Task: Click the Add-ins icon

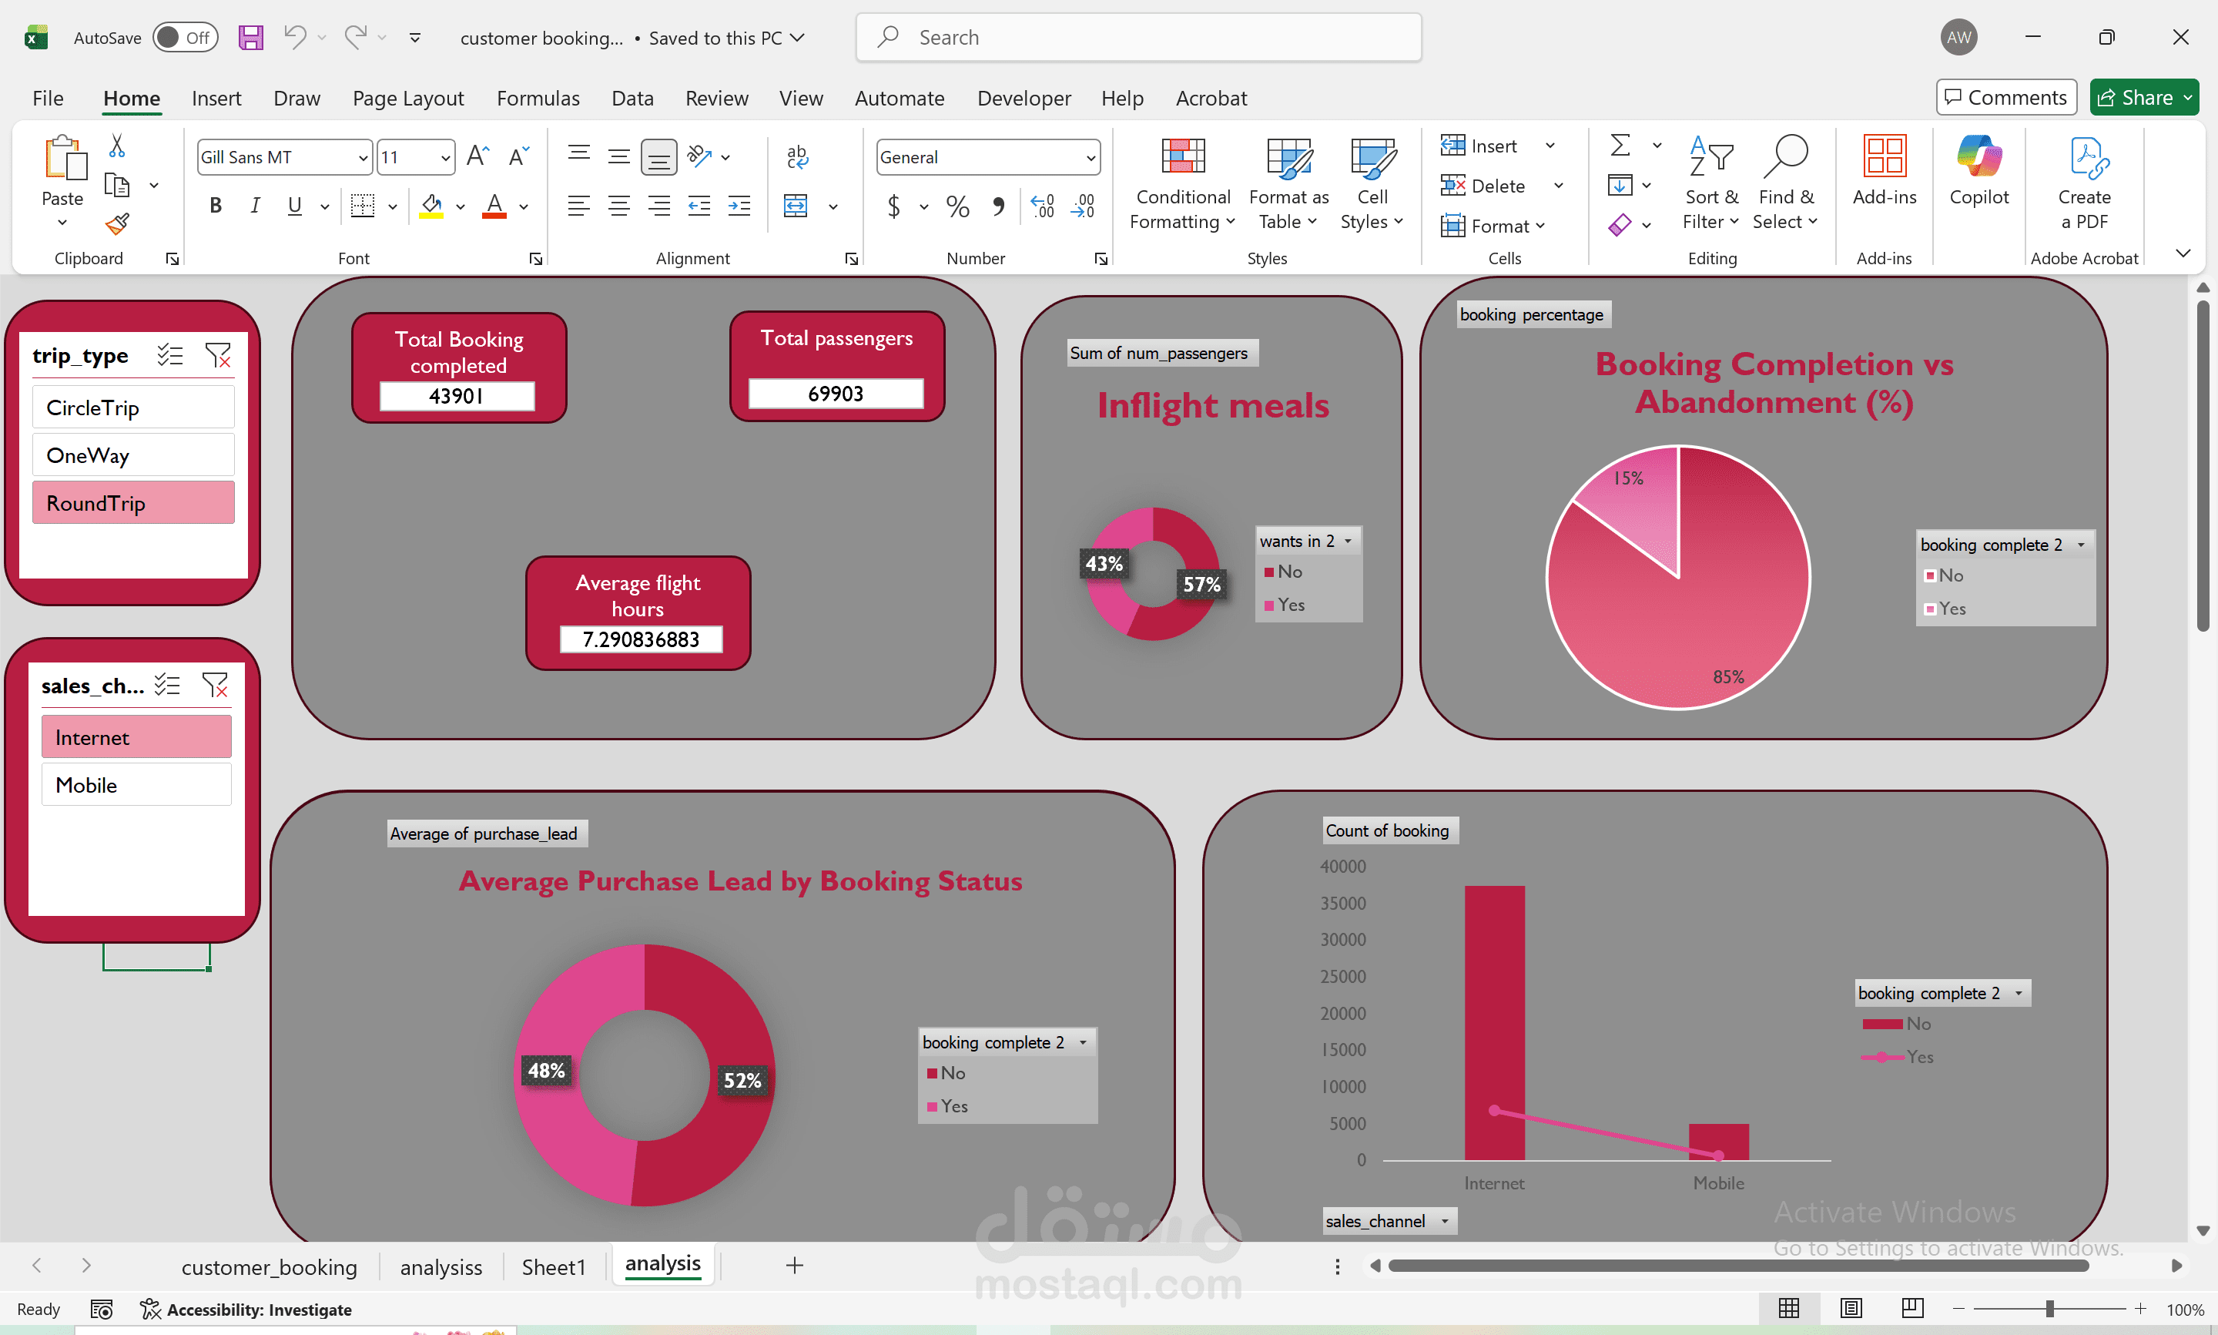Action: (1884, 156)
